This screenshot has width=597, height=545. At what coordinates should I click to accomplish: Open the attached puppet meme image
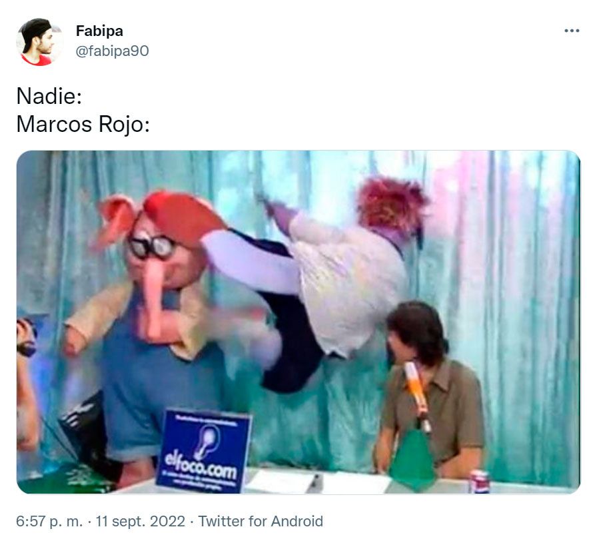pos(298,322)
